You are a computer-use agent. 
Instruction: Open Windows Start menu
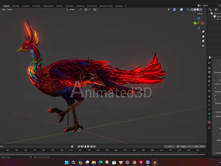[x=67, y=162]
